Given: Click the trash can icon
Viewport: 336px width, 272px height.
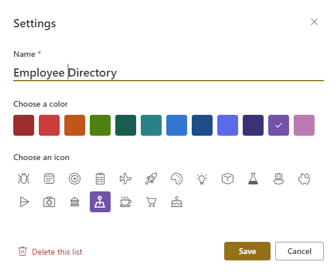Looking at the screenshot, I should [x=22, y=251].
